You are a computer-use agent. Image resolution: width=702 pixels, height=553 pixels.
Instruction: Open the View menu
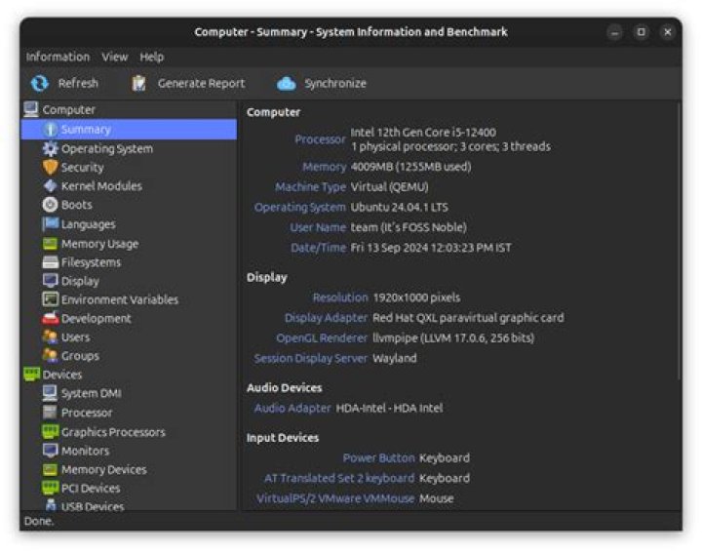pos(115,57)
